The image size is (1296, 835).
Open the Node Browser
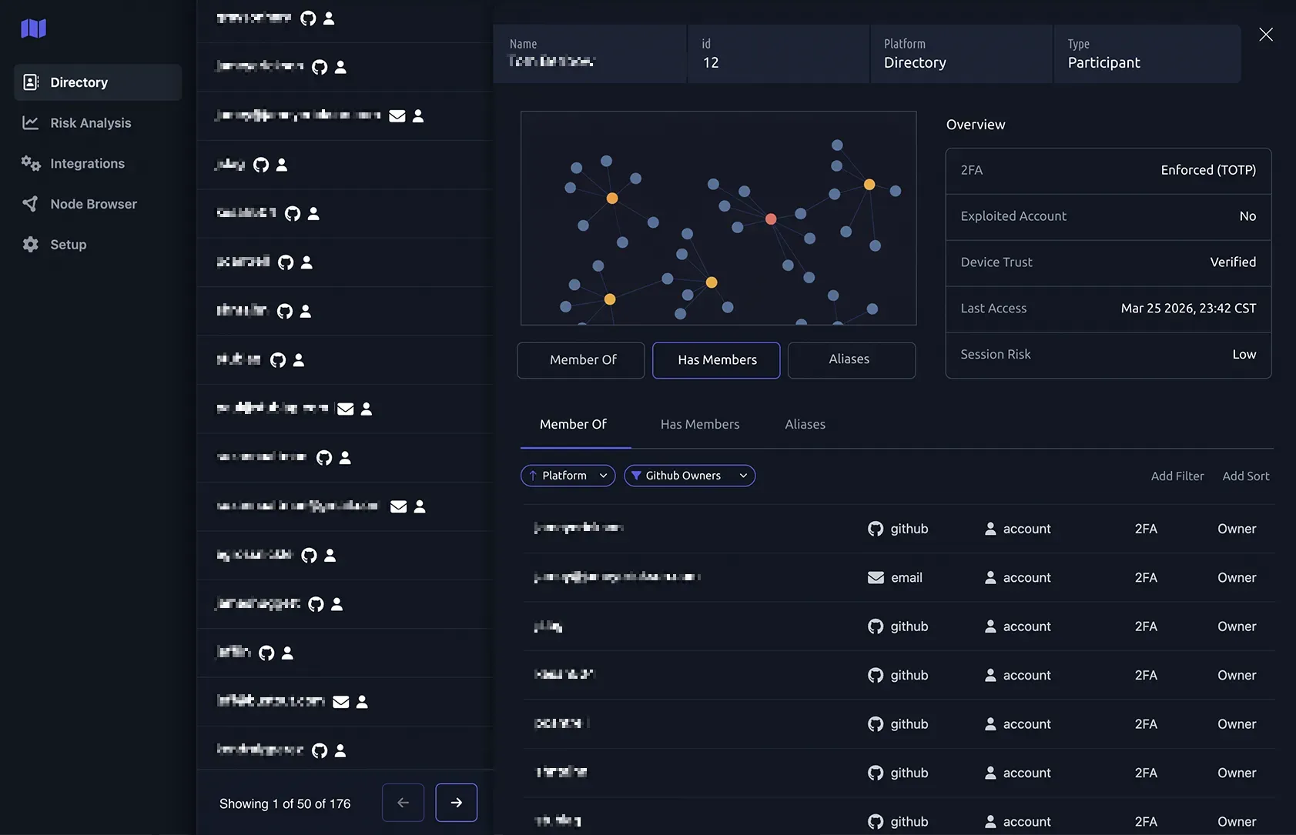pos(93,204)
